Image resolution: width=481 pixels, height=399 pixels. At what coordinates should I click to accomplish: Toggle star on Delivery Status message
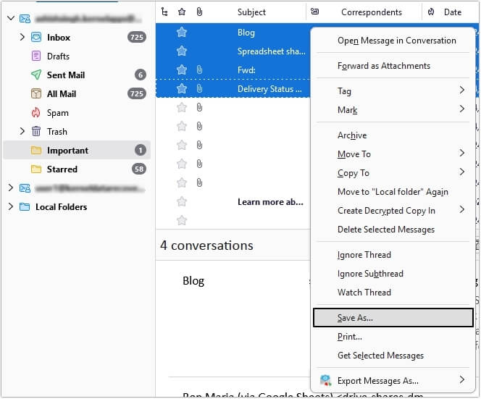click(x=182, y=88)
